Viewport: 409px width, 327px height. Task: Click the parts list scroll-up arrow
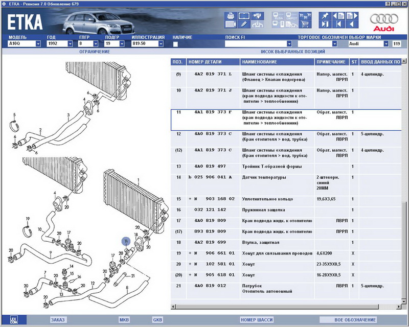tap(404, 61)
